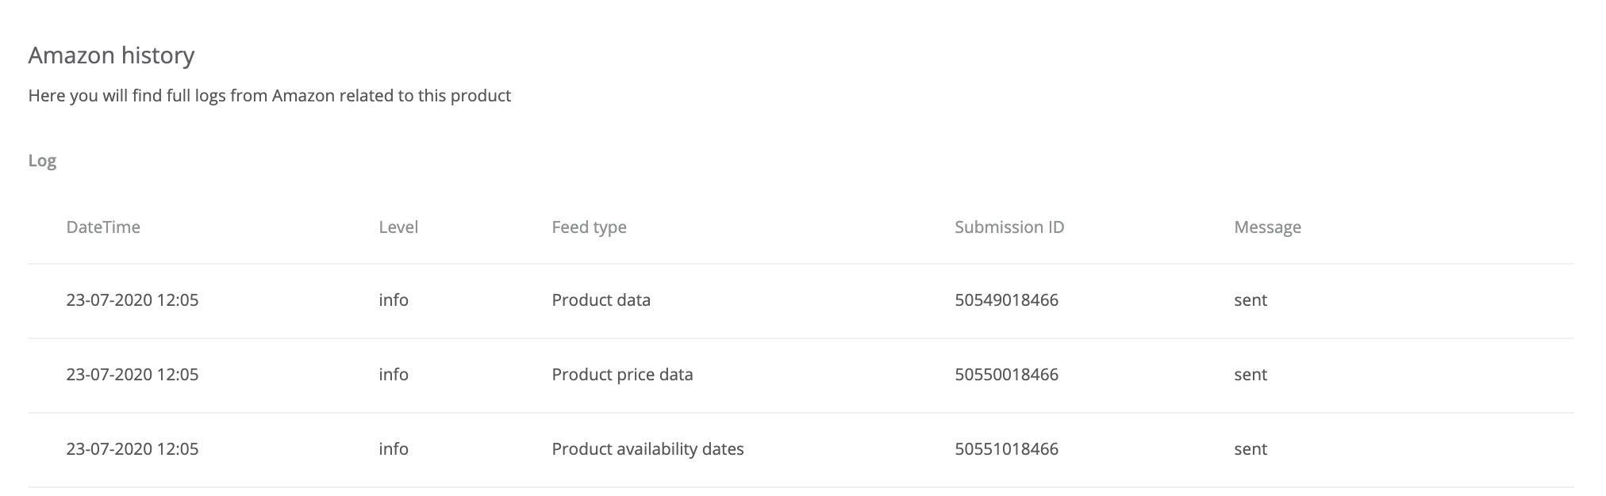Click the sent message for availability dates
The width and height of the screenshot is (1606, 496).
pyautogui.click(x=1251, y=449)
